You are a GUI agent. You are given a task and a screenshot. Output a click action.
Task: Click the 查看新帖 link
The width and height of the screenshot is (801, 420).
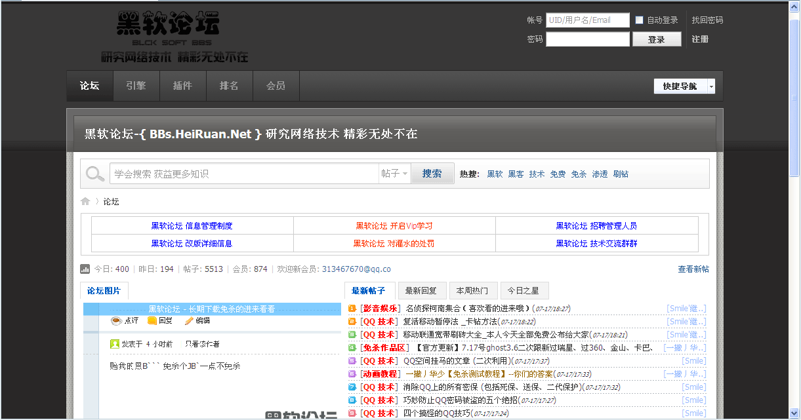tap(693, 269)
